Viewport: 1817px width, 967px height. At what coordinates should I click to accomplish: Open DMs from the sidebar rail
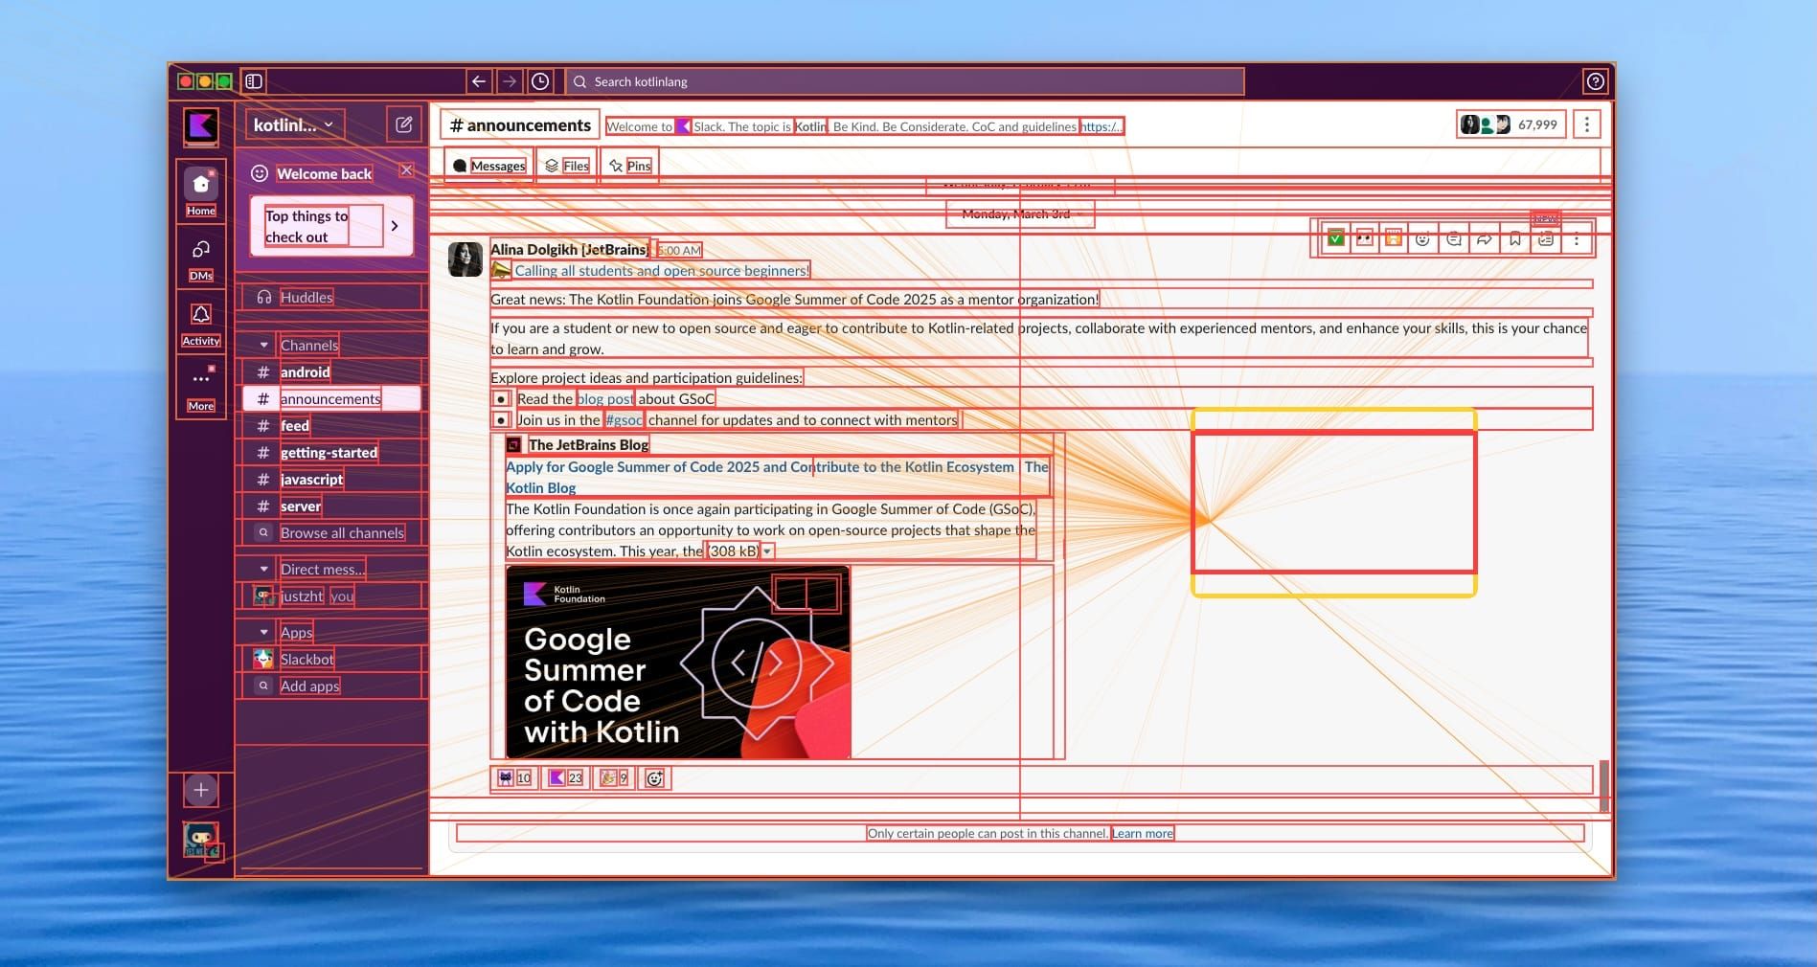201,257
